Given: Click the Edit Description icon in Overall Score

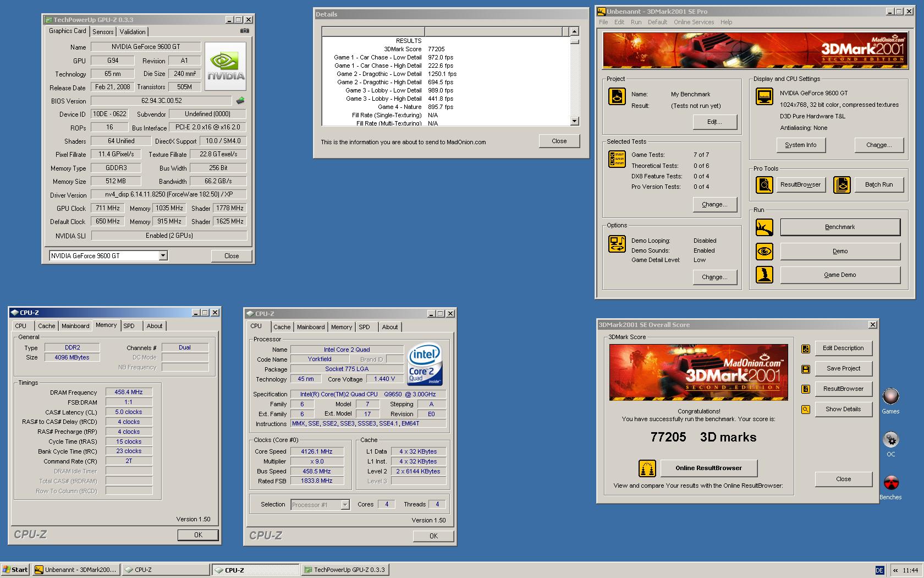Looking at the screenshot, I should (806, 348).
